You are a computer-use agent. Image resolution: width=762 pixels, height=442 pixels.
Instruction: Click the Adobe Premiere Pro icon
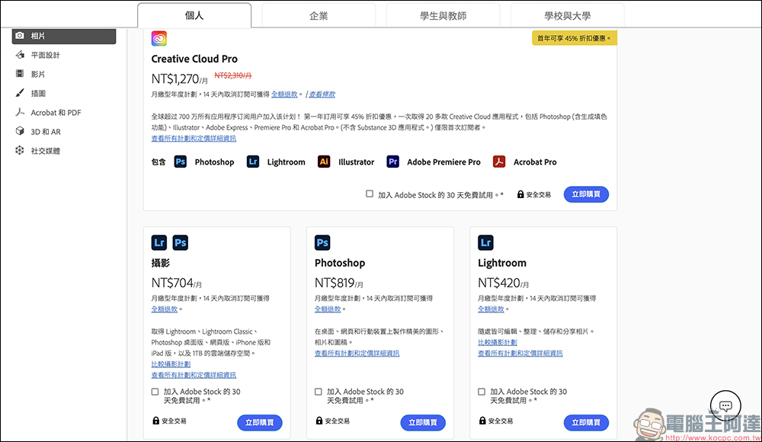[393, 162]
